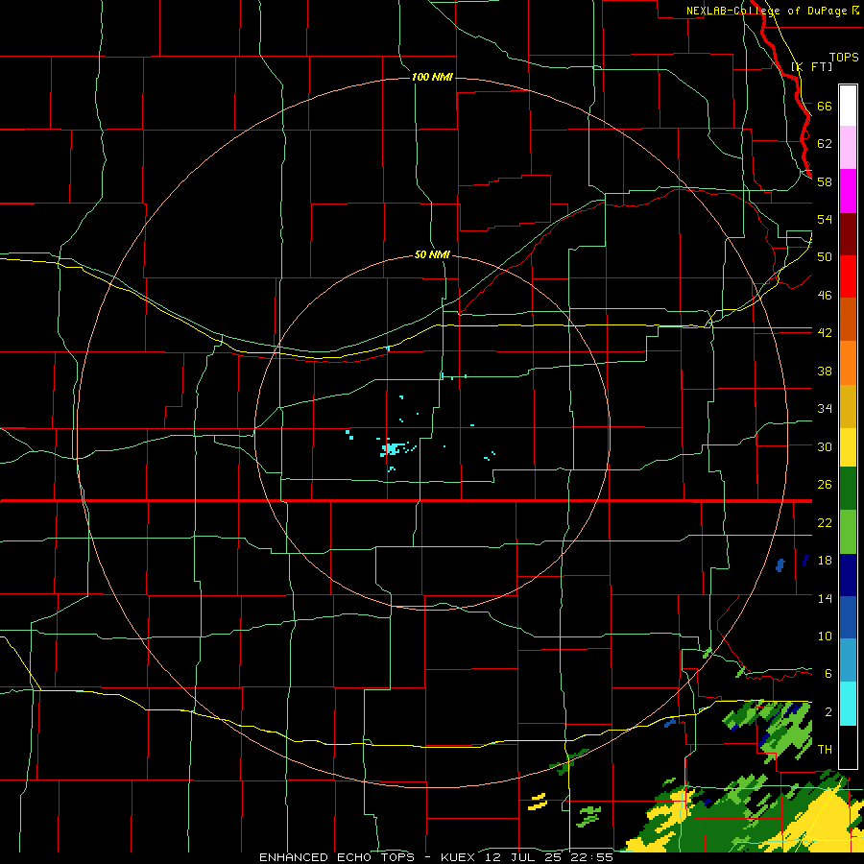864x864 pixels.
Task: Click the 26 legend scale value
Action: (825, 485)
